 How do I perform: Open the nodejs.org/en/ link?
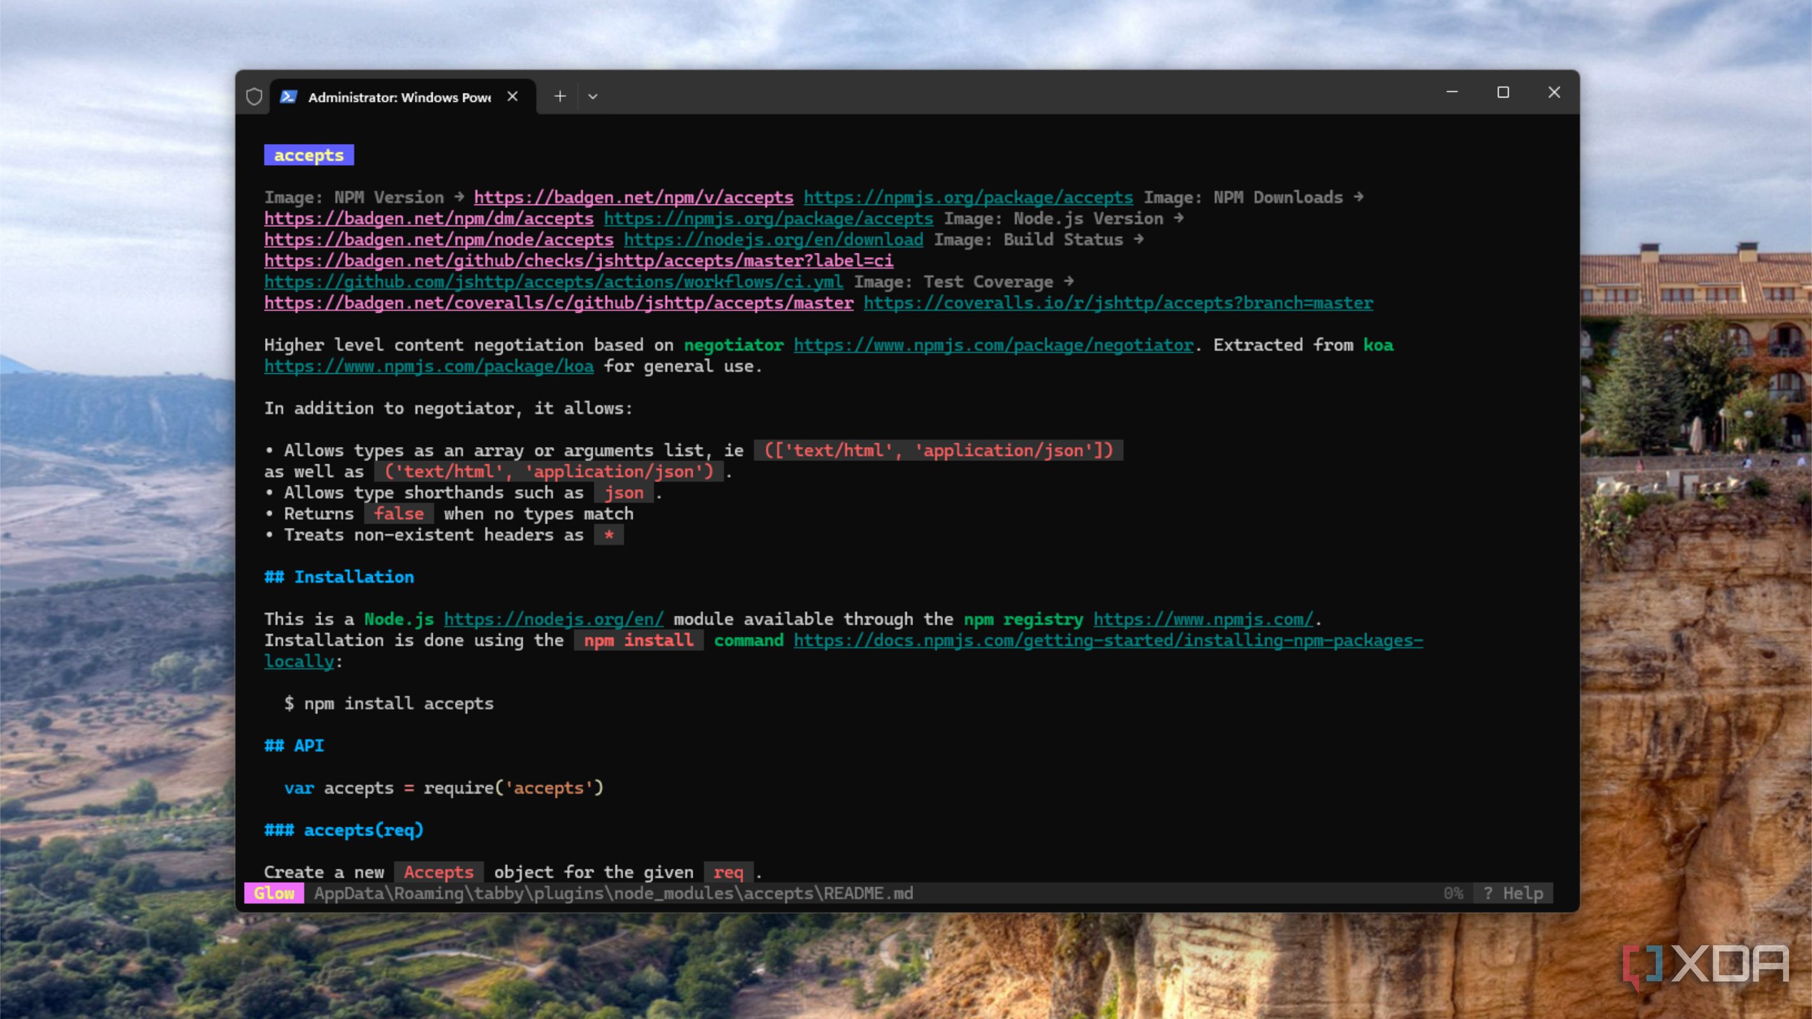pyautogui.click(x=554, y=620)
